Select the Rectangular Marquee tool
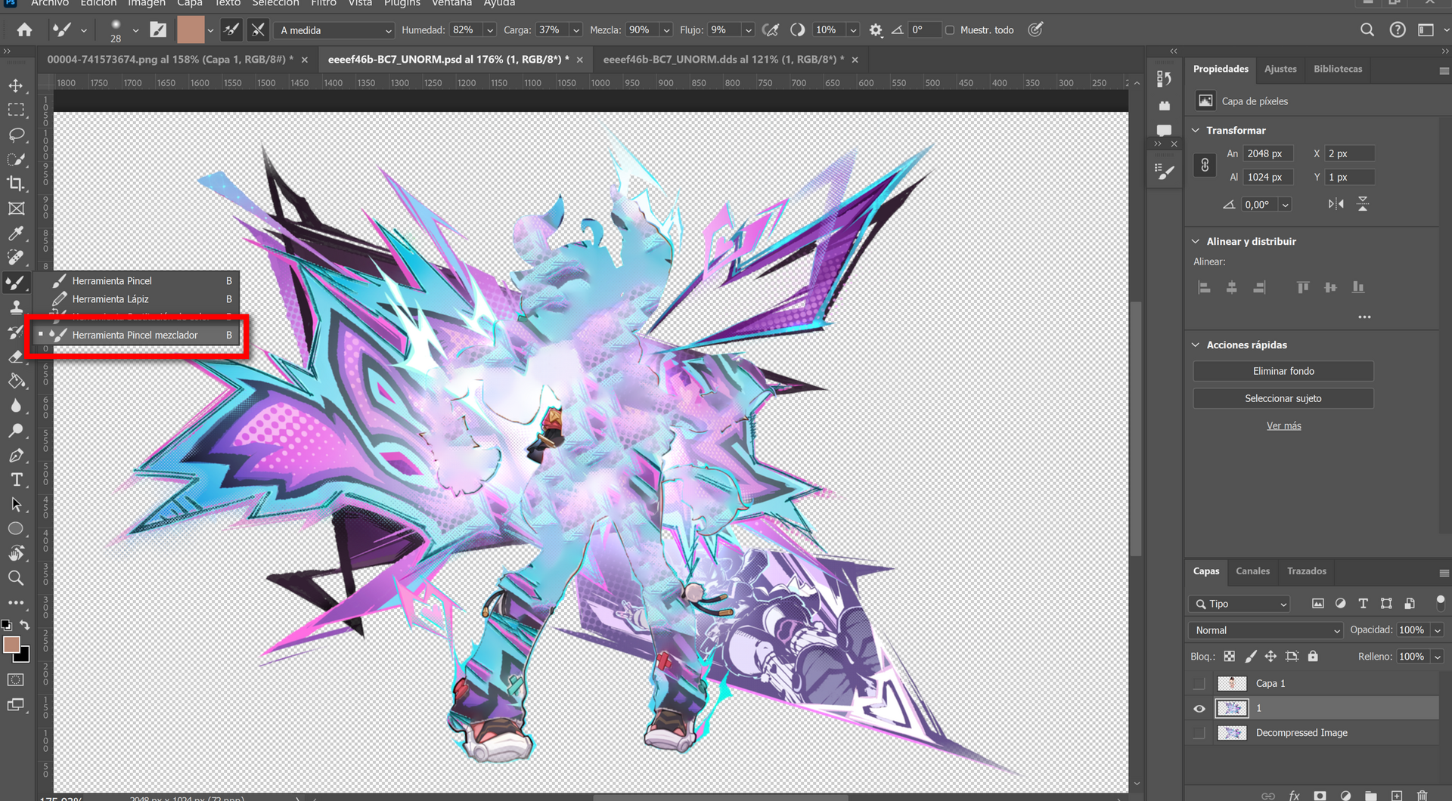 [16, 110]
